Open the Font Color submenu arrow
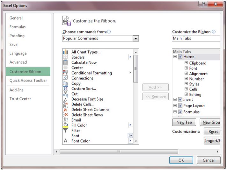The width and height of the screenshot is (227, 170). tap(130, 140)
